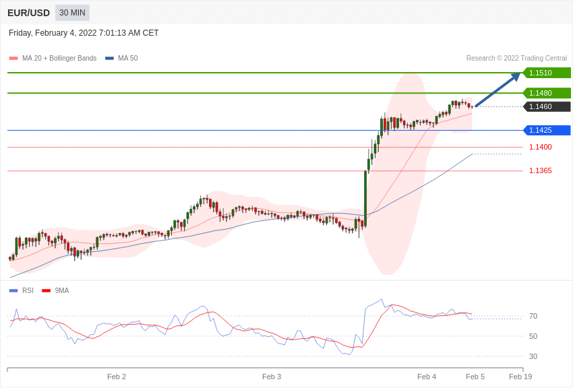This screenshot has width=573, height=388.
Task: Click the red 9MA legend swatch
Action: (46, 290)
